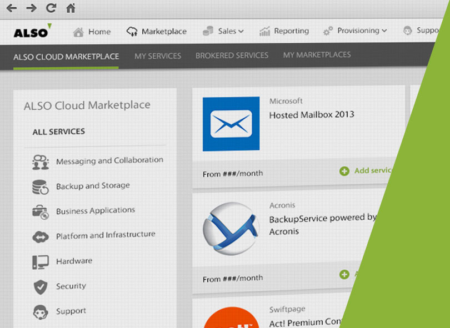Click the Platform and Infrastructure cloud icon
The height and width of the screenshot is (328, 450).
pos(41,237)
